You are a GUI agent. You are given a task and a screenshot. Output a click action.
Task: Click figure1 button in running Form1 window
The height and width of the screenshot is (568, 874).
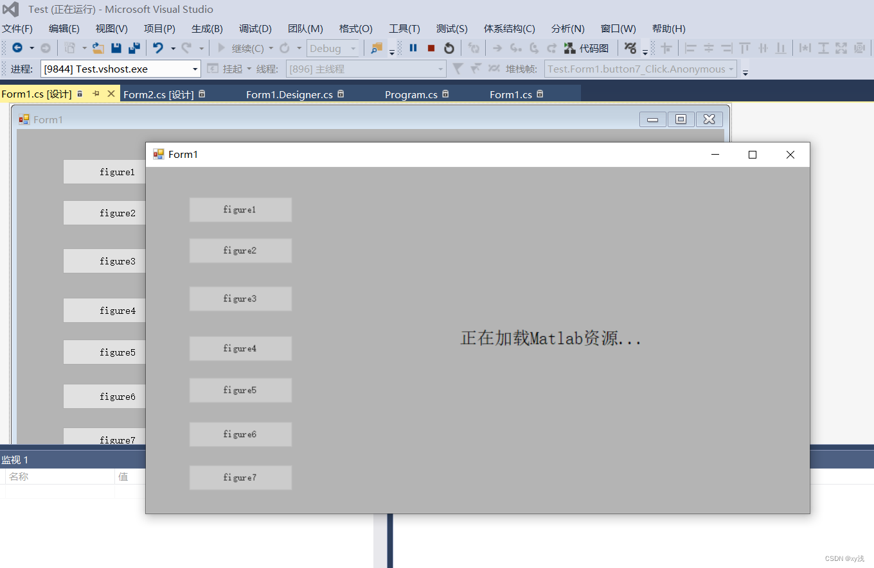coord(240,210)
